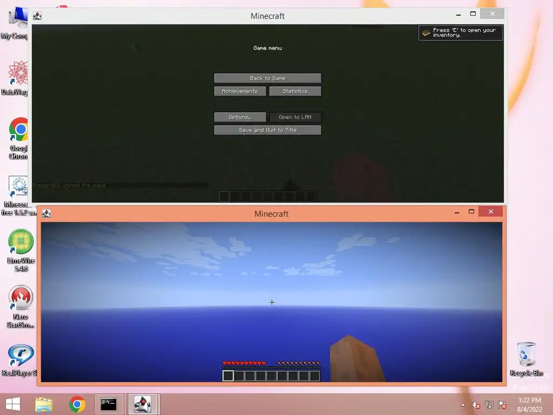
Task: Select Minecraft free 1.5.2 desktop shortcut
Action: 17,196
